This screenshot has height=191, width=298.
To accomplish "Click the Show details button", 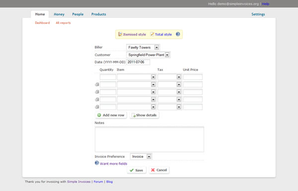I will (x=144, y=115).
